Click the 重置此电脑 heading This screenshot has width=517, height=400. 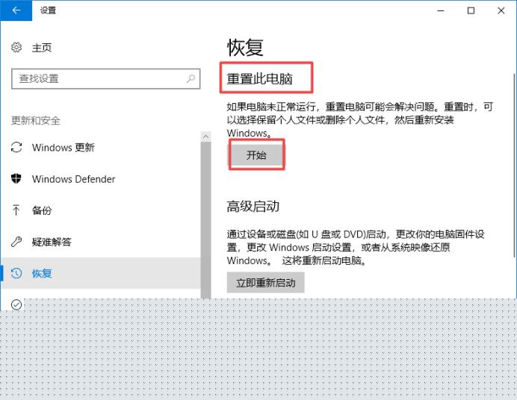pos(259,78)
